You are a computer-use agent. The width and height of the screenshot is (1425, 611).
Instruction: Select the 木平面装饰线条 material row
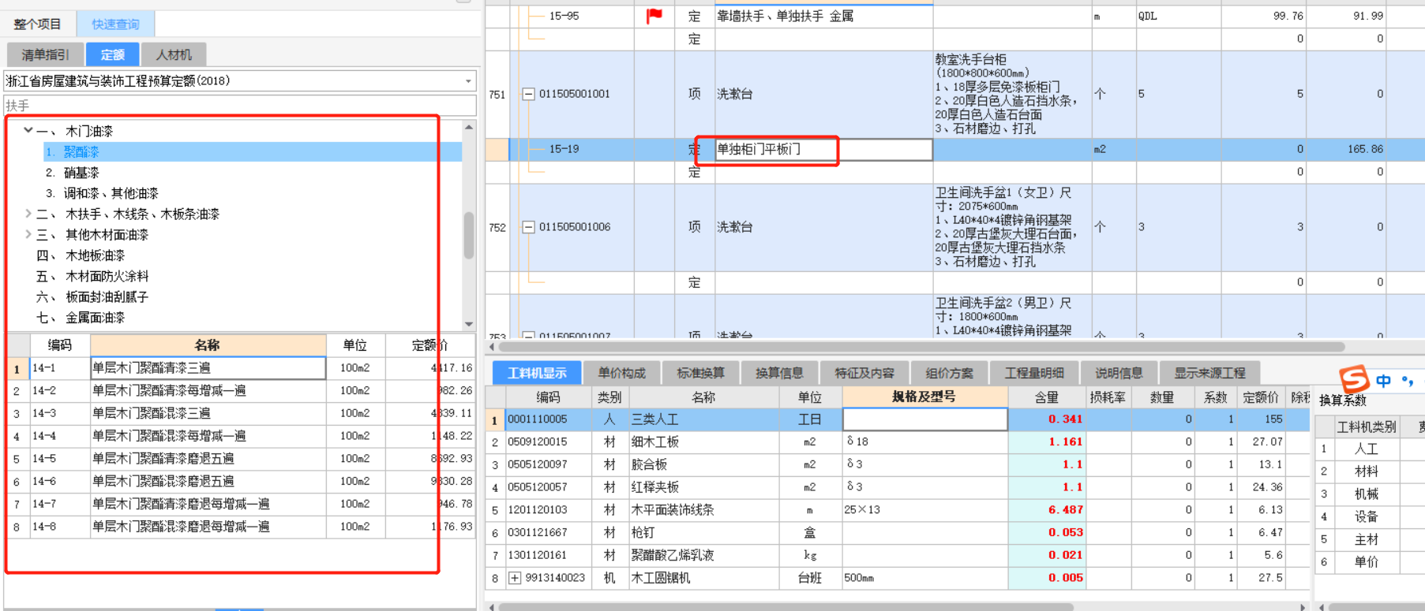(x=896, y=510)
